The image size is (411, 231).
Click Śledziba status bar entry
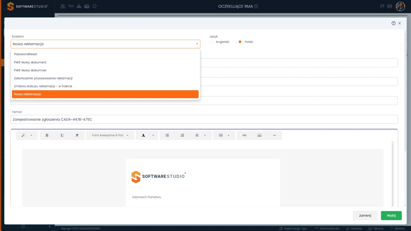coord(354,228)
